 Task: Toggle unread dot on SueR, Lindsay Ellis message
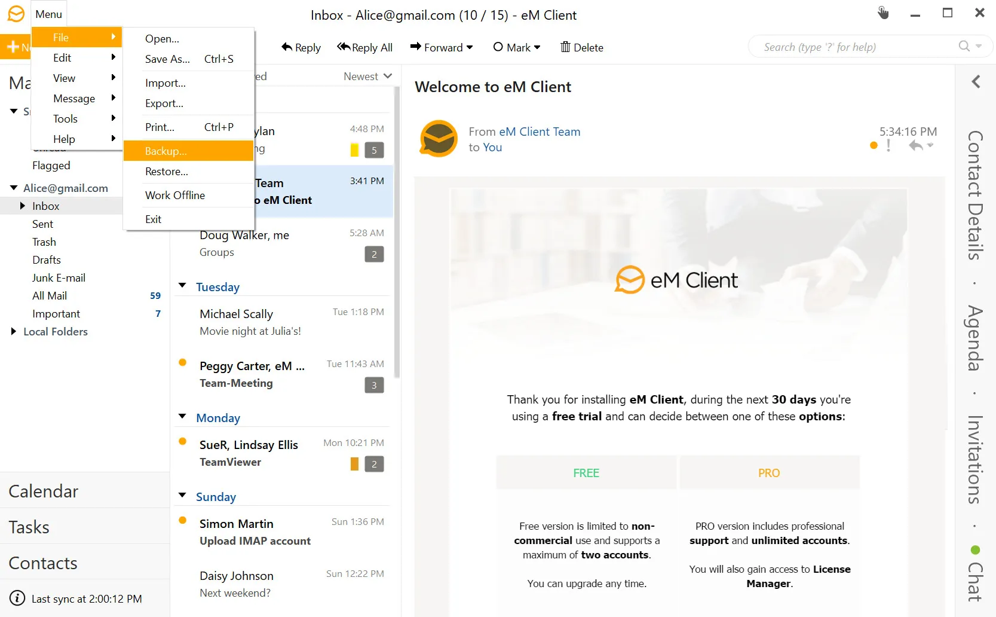tap(183, 441)
